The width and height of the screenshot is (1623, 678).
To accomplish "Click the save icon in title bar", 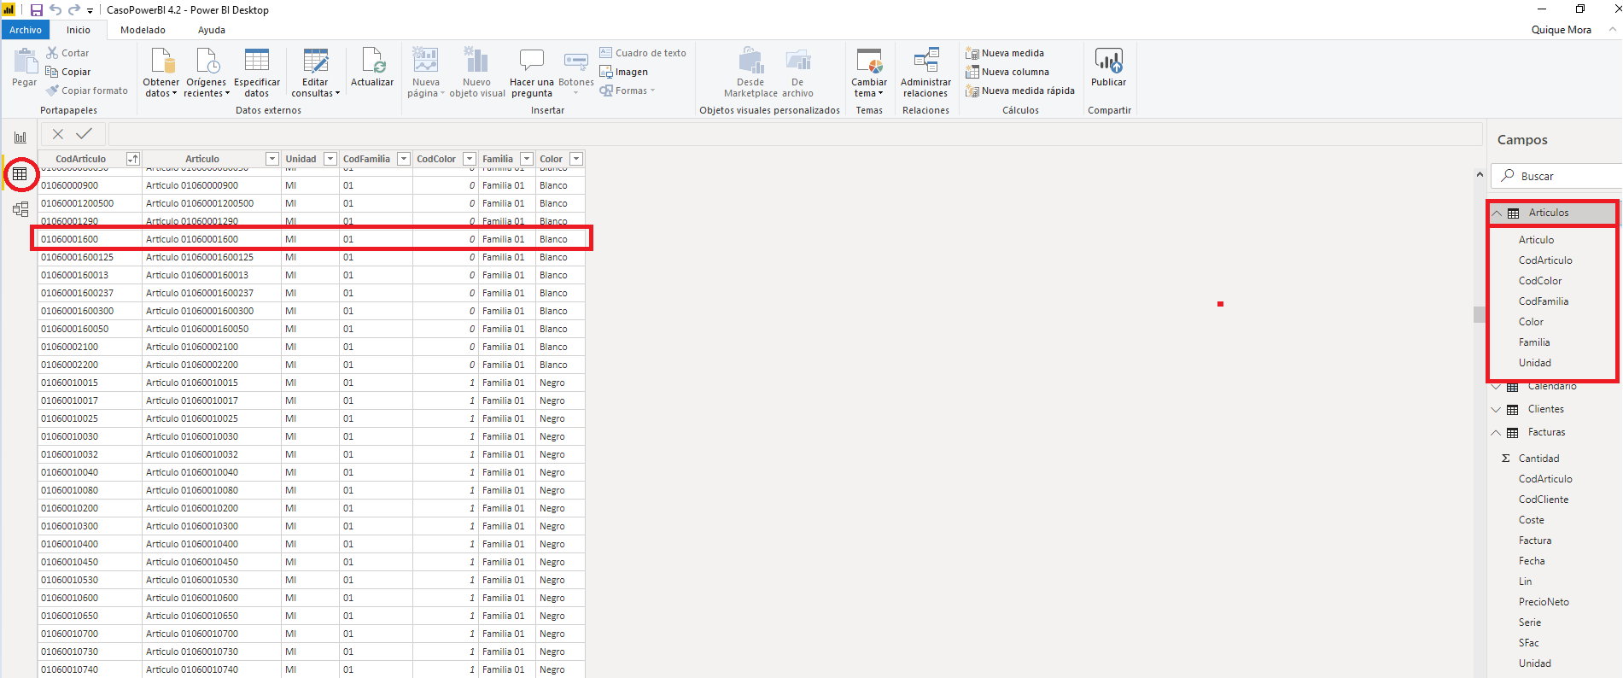I will click(x=37, y=10).
